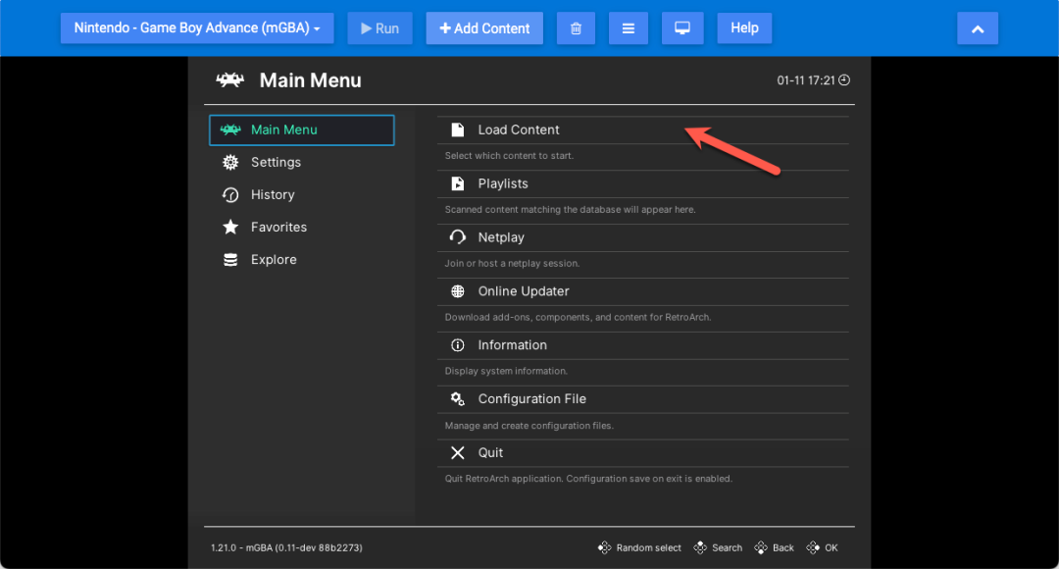Image resolution: width=1059 pixels, height=569 pixels.
Task: Click the trash can cleanup icon
Action: pyautogui.click(x=576, y=28)
